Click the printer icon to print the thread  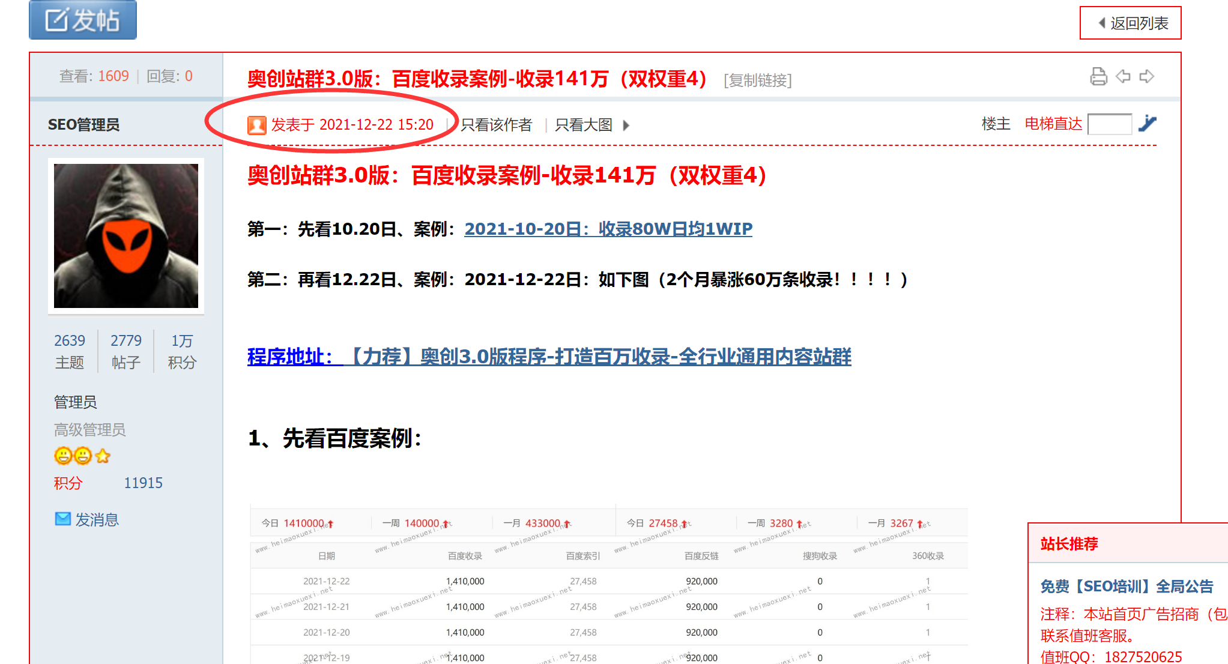[1099, 77]
